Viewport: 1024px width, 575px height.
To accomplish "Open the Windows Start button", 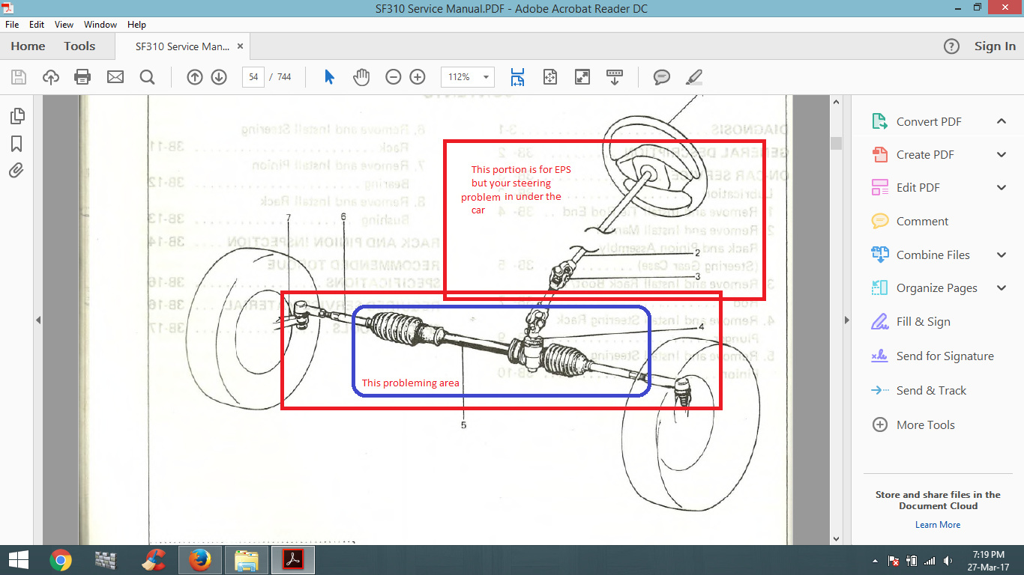I will [x=18, y=560].
